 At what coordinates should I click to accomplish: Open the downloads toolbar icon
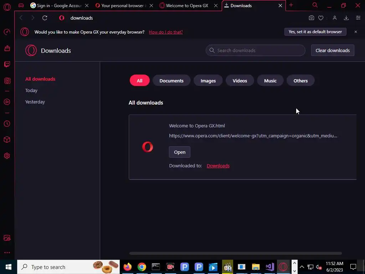coord(346,18)
